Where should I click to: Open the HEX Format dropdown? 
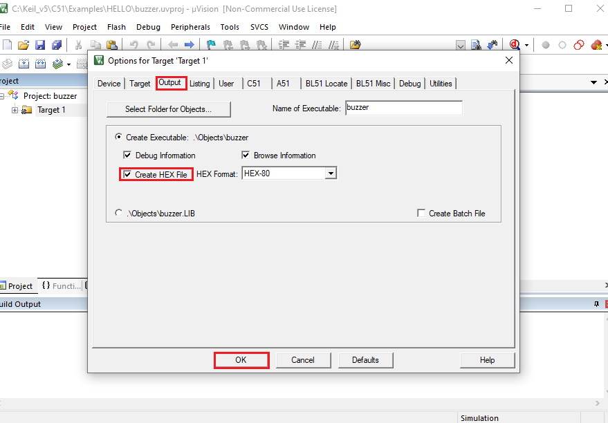tap(331, 173)
